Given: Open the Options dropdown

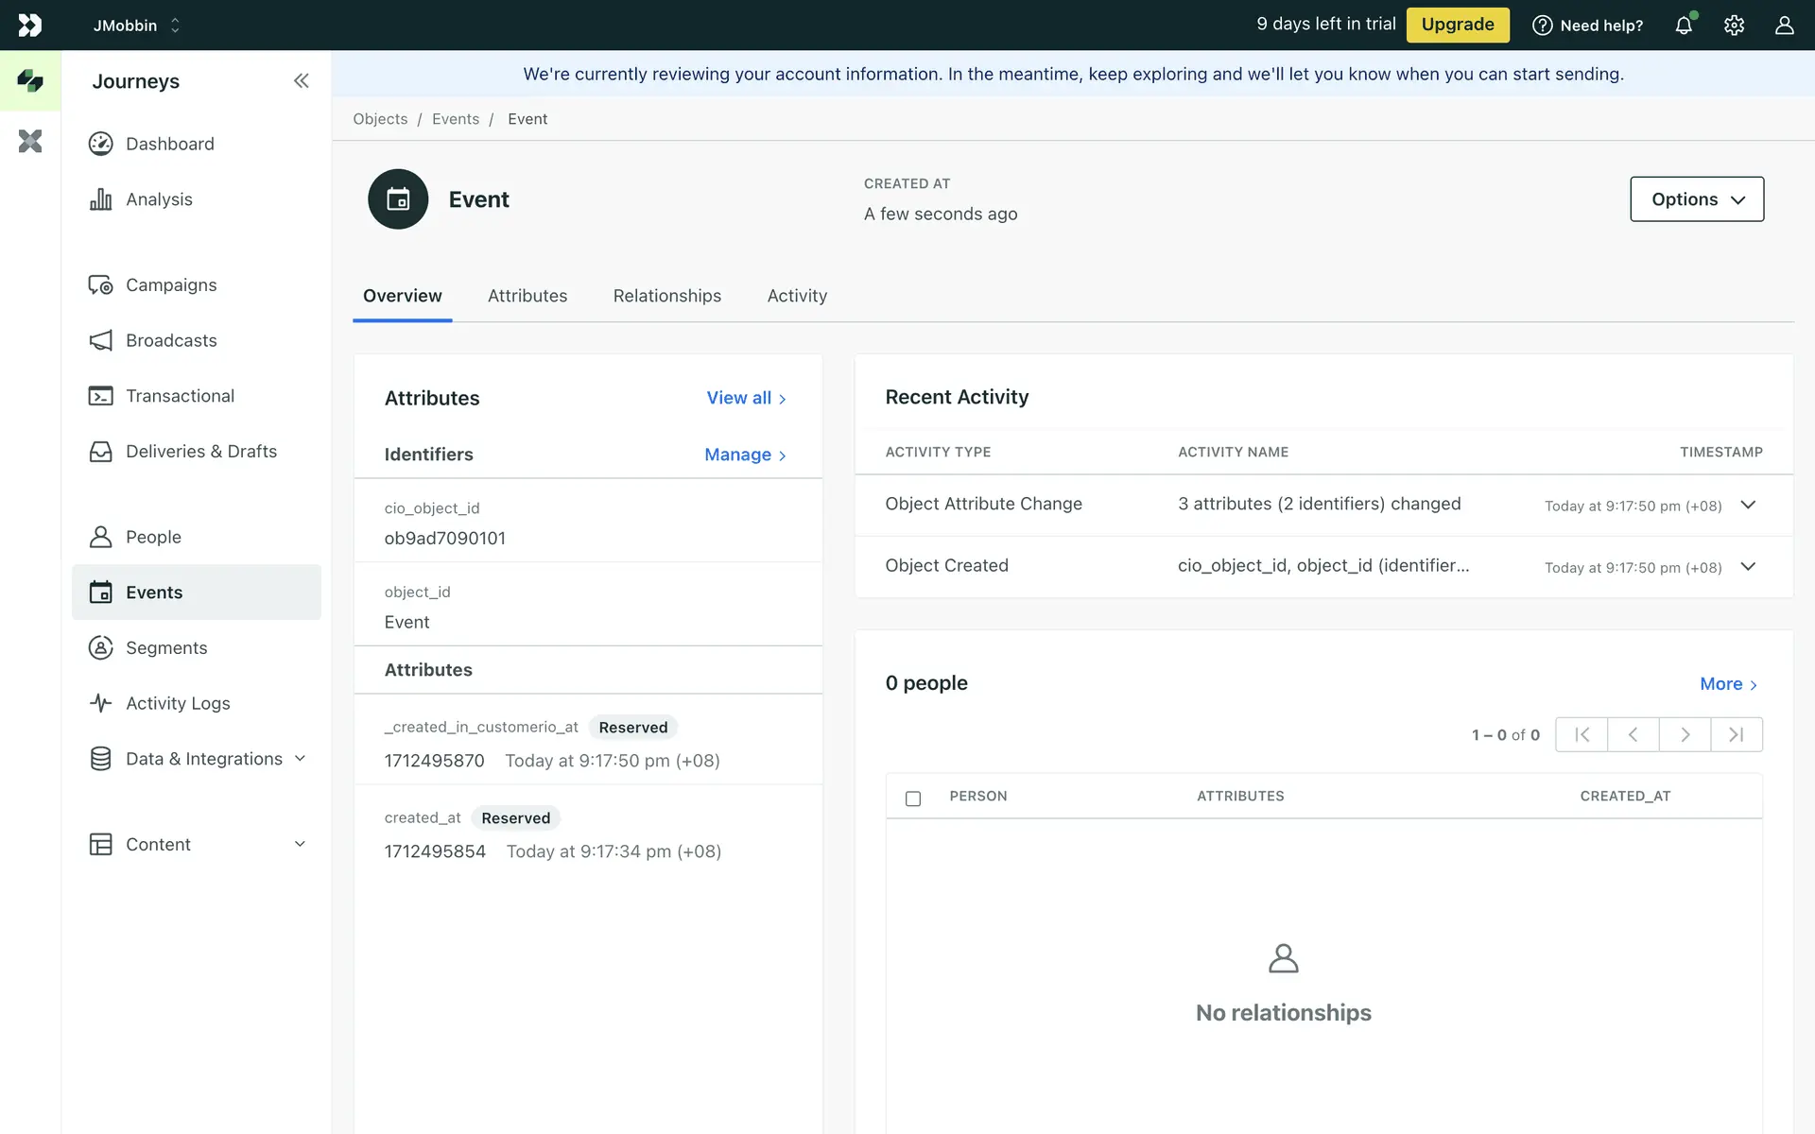Looking at the screenshot, I should coord(1697,199).
